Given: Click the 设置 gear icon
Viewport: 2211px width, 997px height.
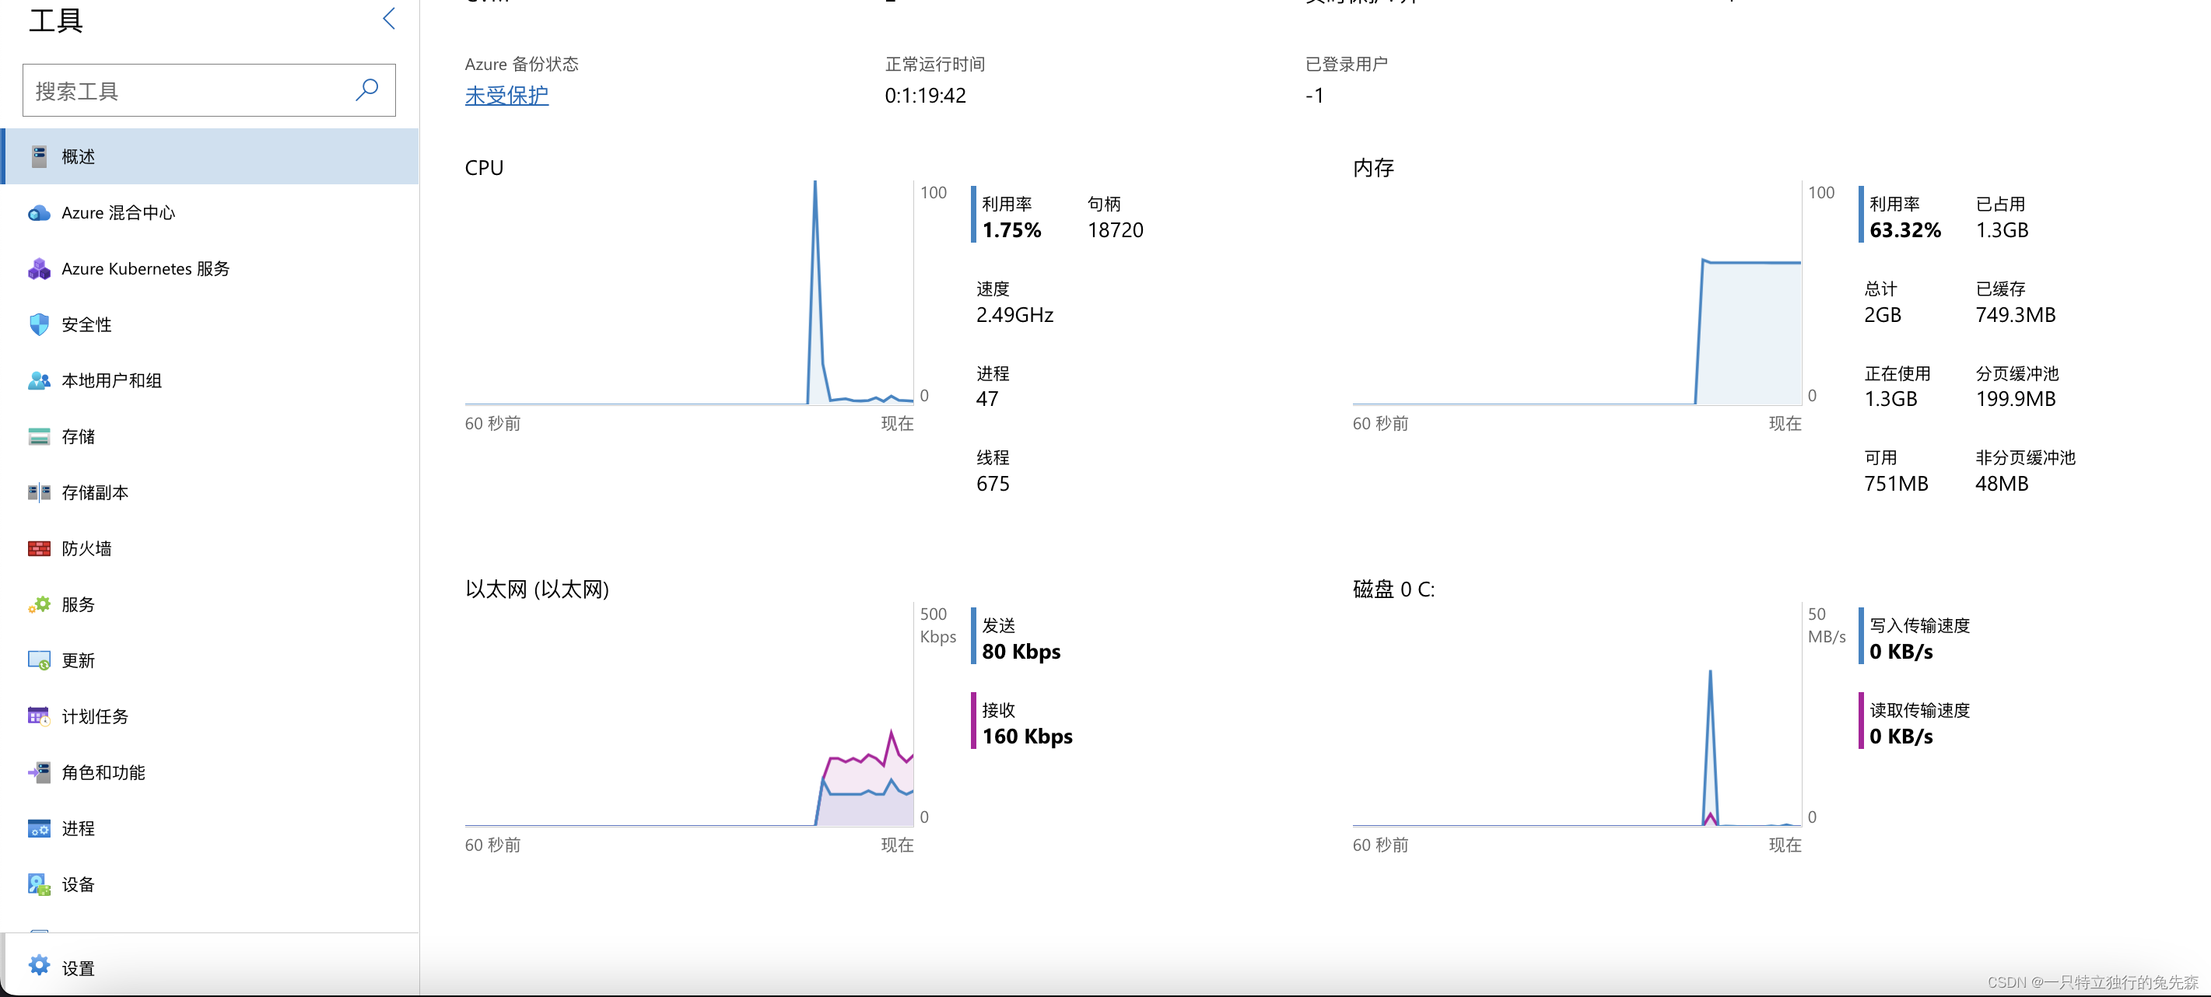Looking at the screenshot, I should (39, 965).
